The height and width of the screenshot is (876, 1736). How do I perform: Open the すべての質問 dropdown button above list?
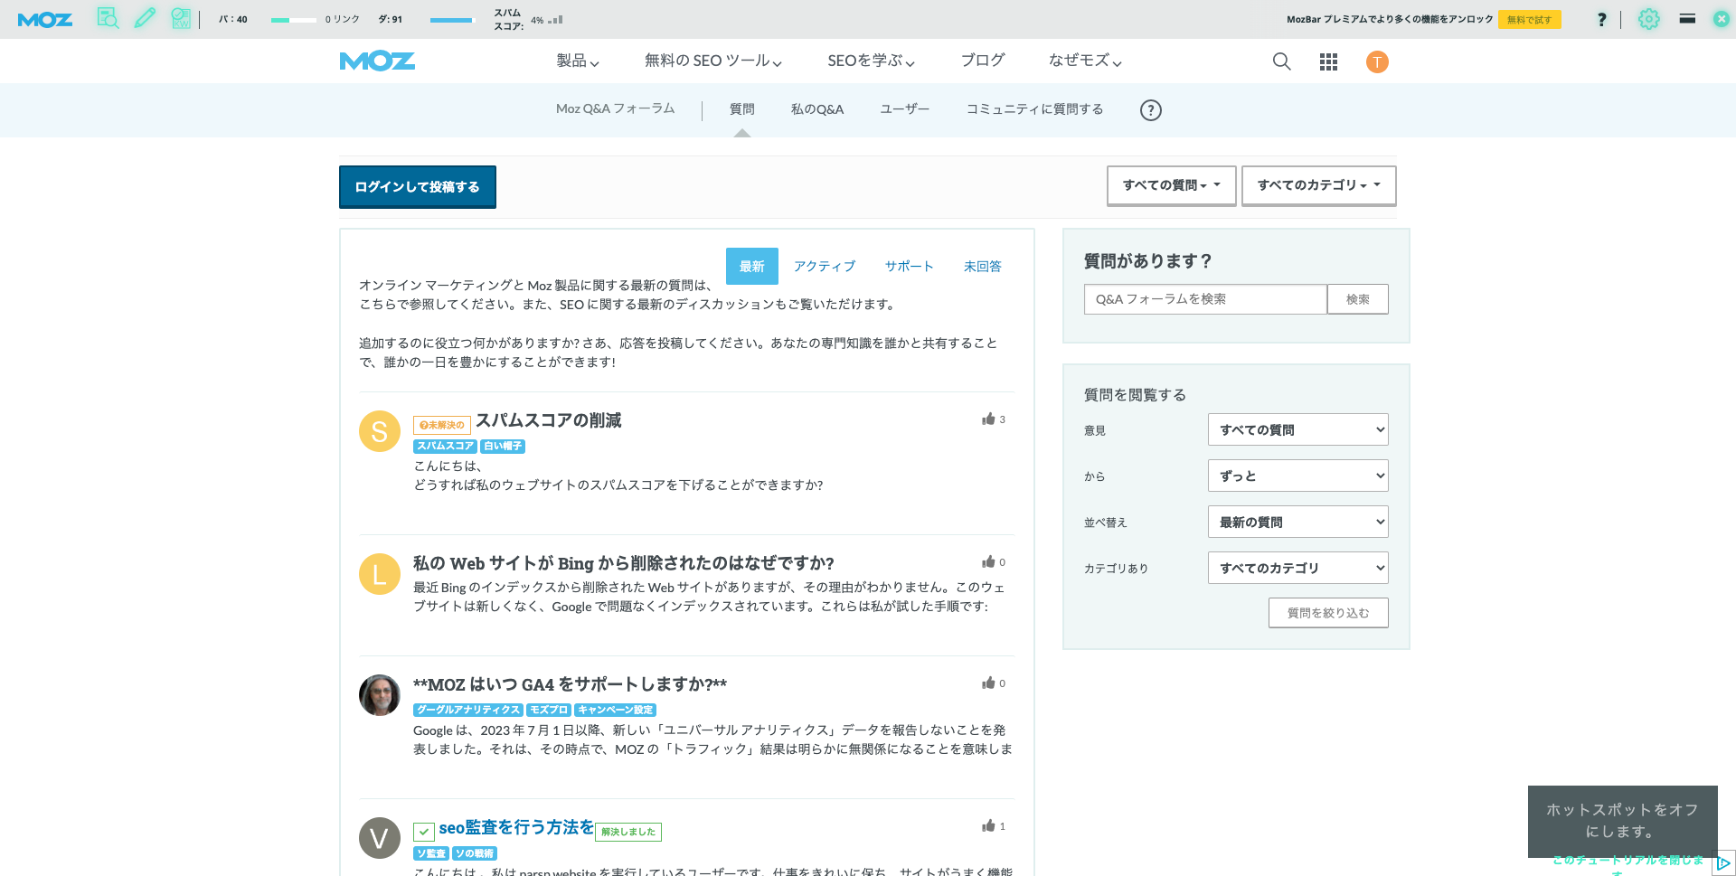1171,185
